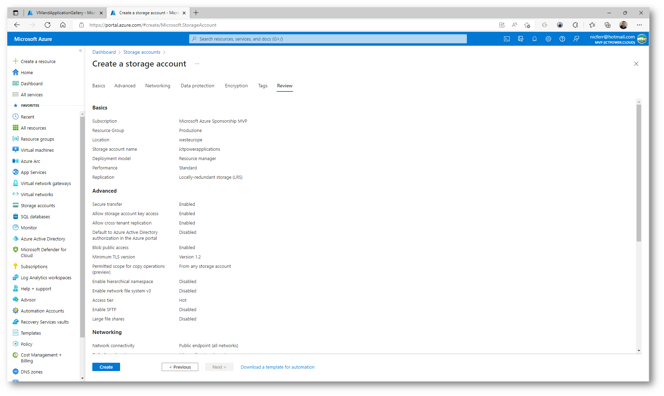Screen dimensions: 664x396
Task: Click the Virtual machines icon
Action: click(16, 150)
